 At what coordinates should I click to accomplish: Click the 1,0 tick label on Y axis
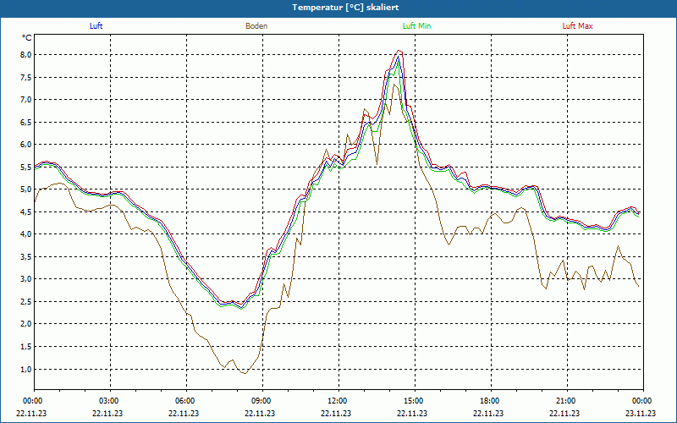click(25, 369)
